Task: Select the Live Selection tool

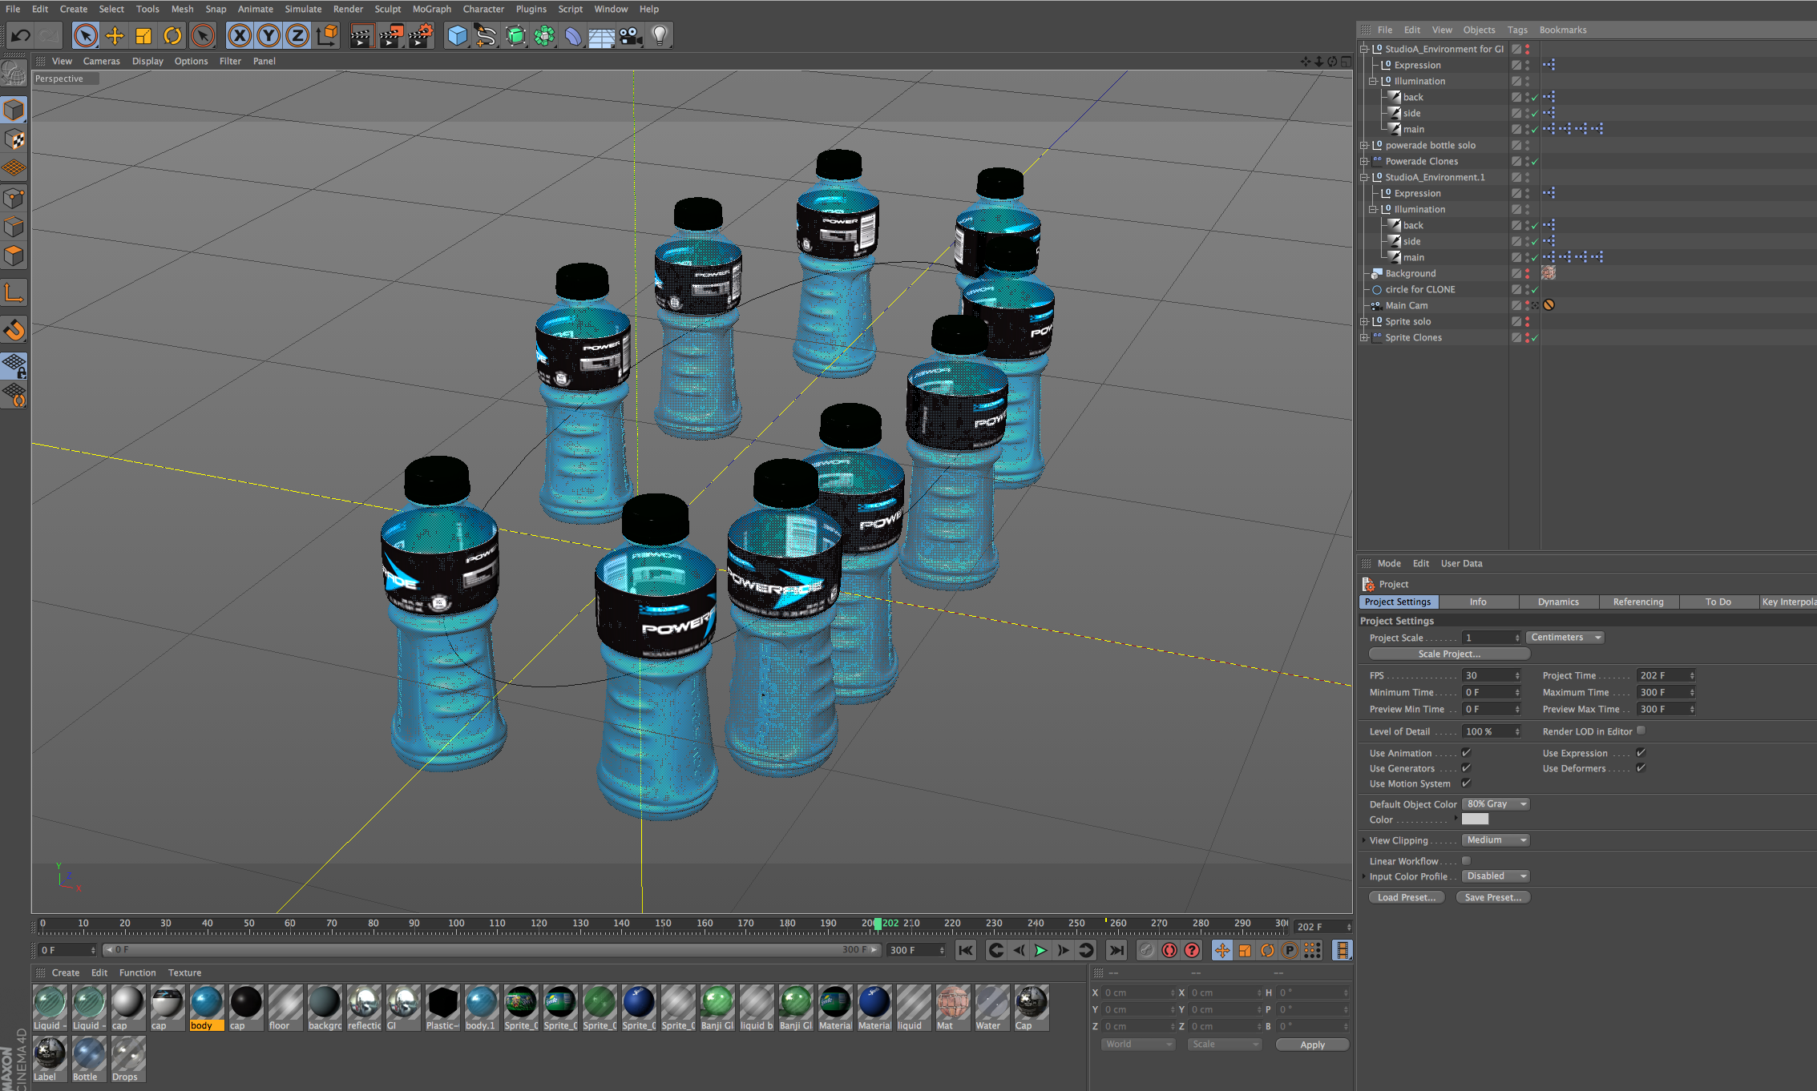Action: (86, 35)
